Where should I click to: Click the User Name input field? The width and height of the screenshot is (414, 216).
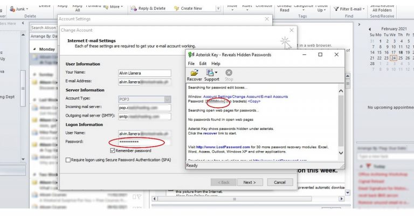(x=144, y=134)
